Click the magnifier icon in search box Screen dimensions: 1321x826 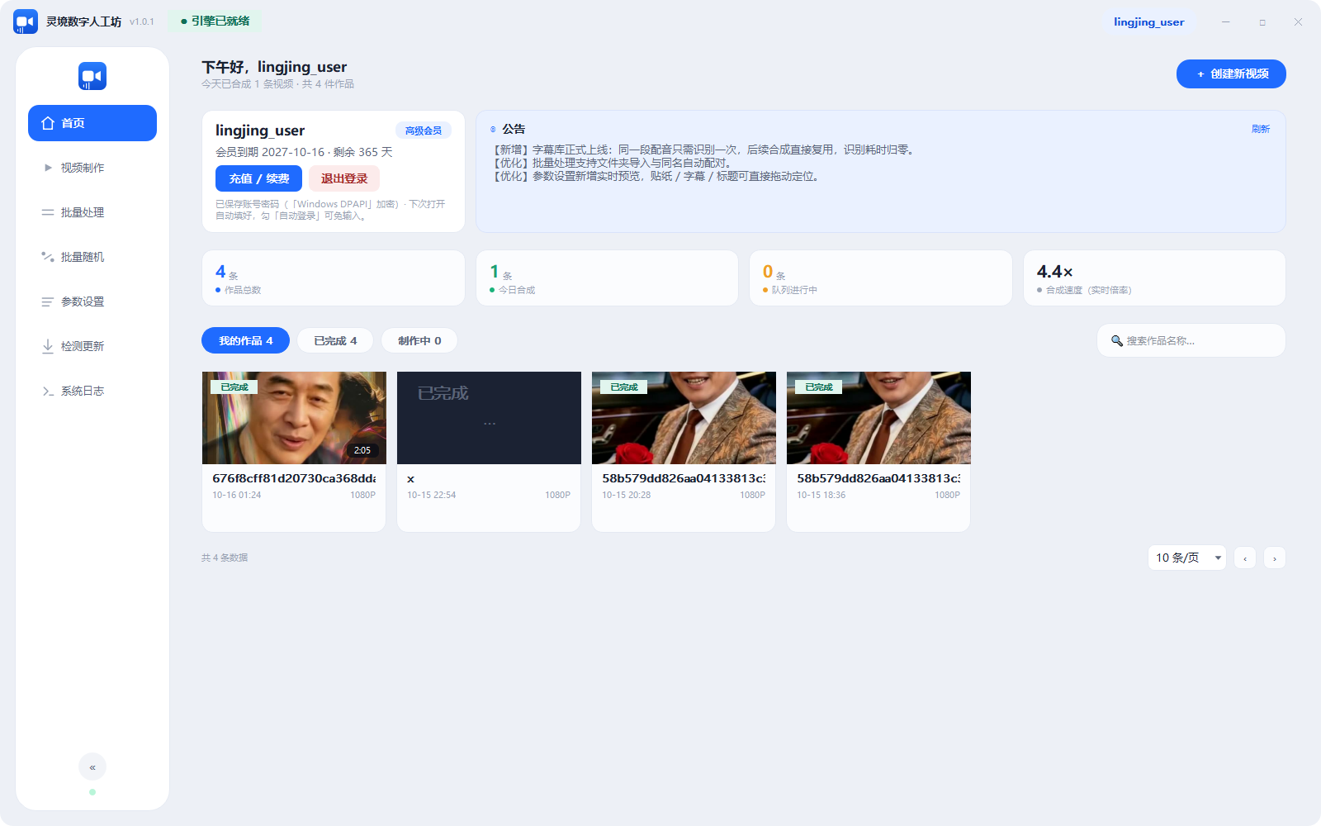coord(1117,340)
